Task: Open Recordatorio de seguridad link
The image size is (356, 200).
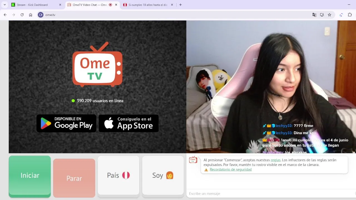Action: point(231,169)
